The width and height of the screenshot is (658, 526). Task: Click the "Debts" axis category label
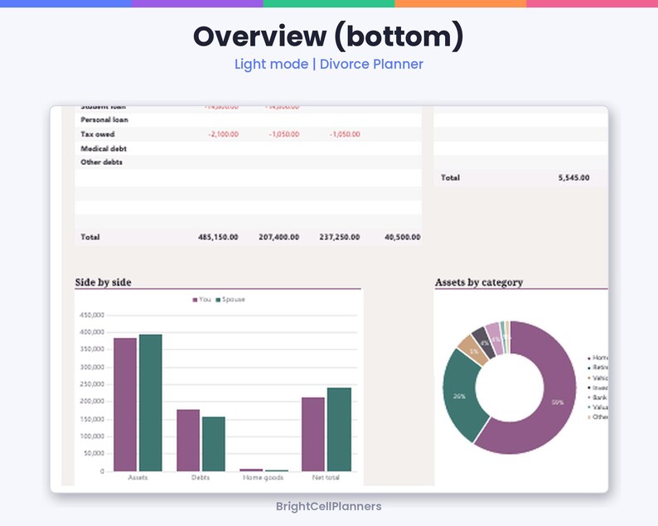(201, 477)
